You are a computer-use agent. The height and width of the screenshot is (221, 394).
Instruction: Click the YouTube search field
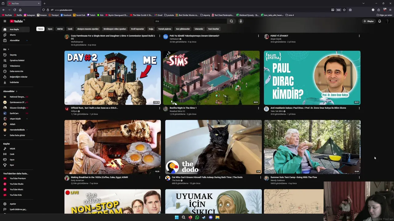pyautogui.click(x=190, y=21)
